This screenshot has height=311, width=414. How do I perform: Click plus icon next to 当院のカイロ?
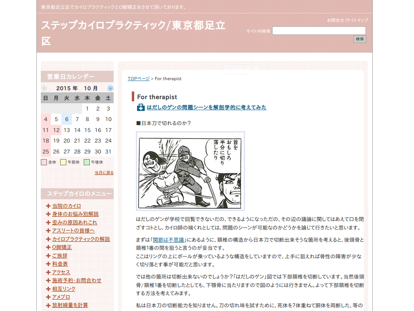pos(48,206)
